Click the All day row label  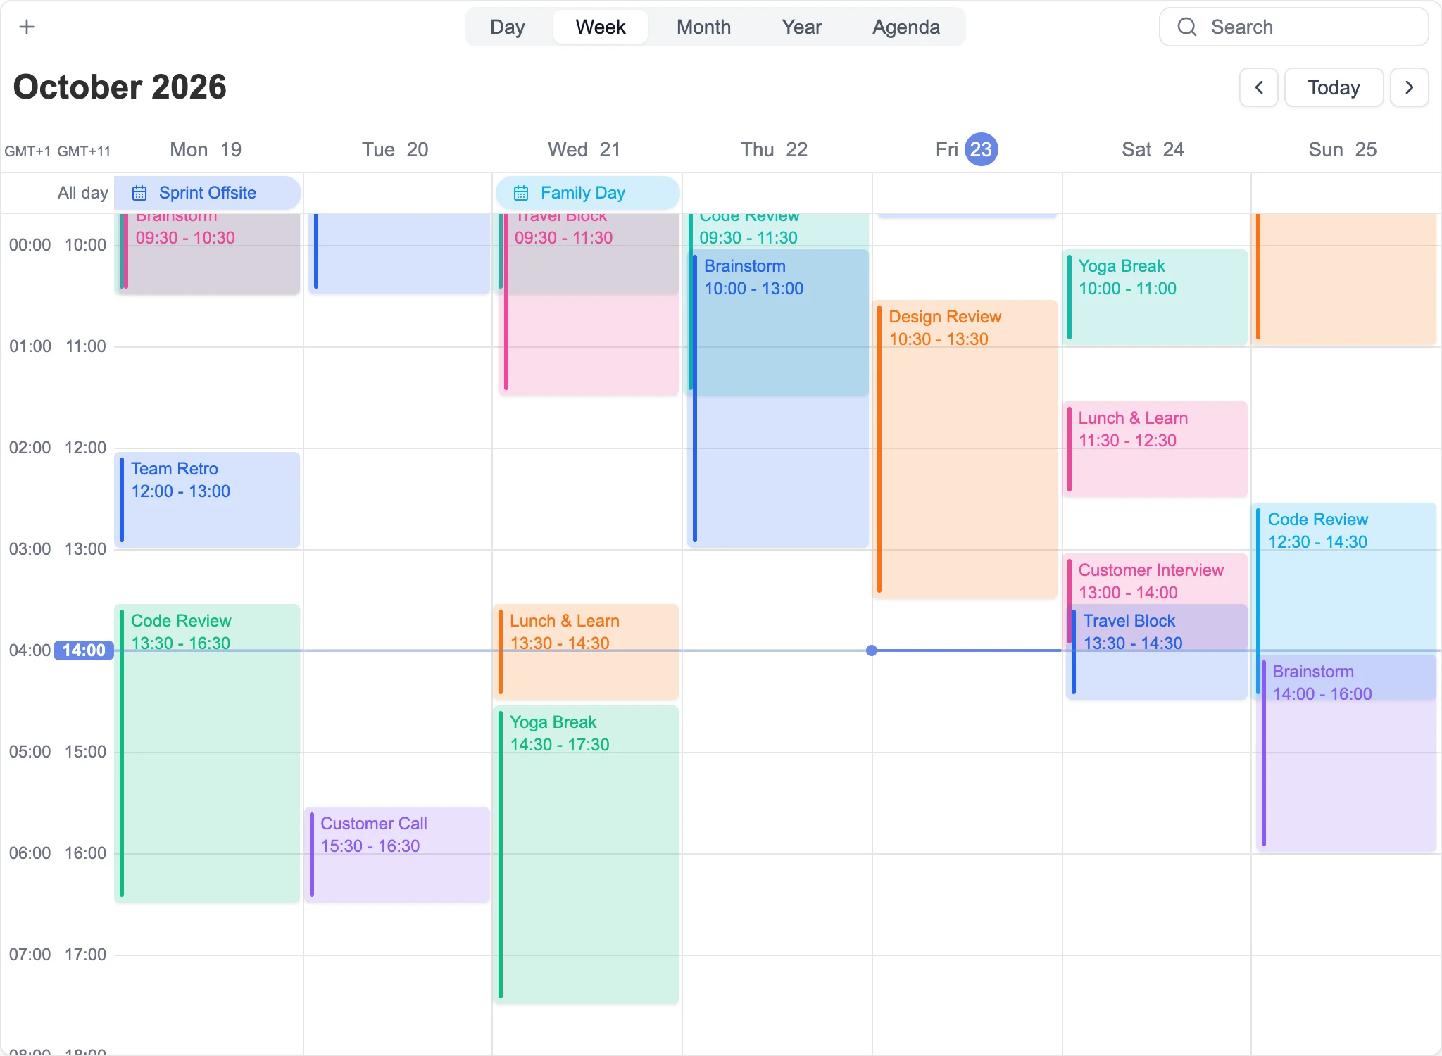click(x=82, y=193)
